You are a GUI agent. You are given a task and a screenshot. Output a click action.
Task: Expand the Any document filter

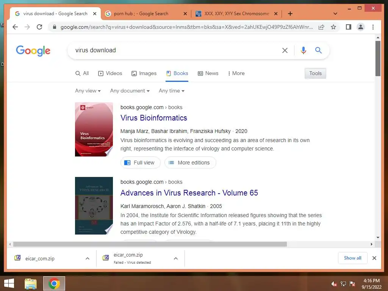point(130,91)
